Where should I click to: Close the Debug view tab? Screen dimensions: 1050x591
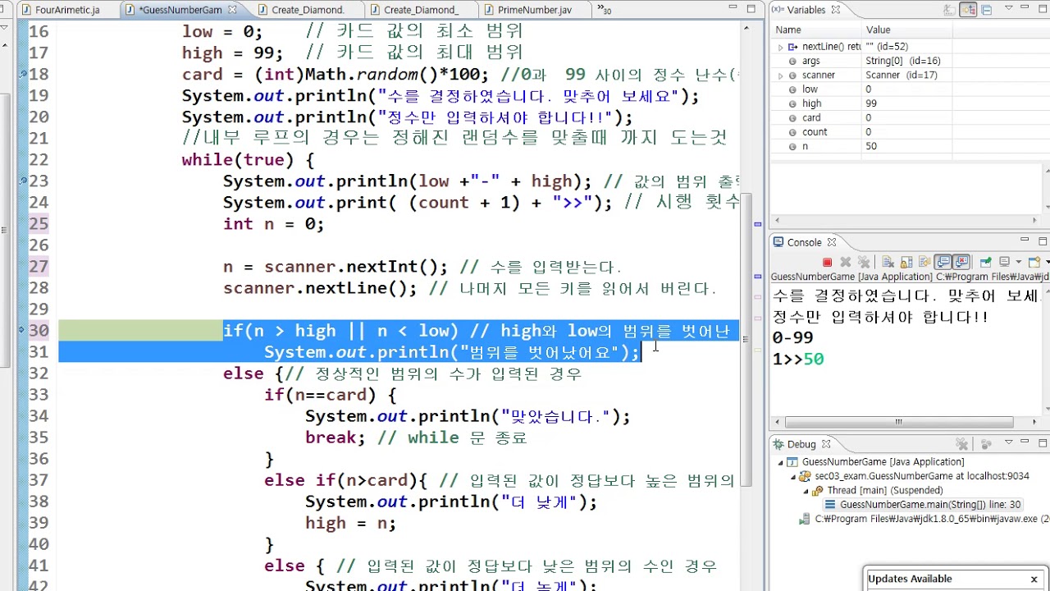click(824, 444)
